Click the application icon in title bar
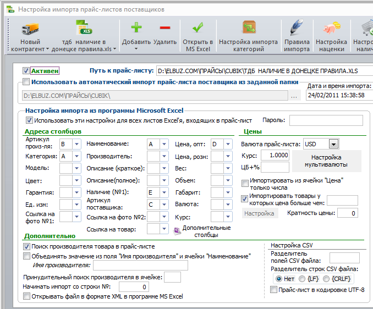373x309 pixels. (10, 9)
